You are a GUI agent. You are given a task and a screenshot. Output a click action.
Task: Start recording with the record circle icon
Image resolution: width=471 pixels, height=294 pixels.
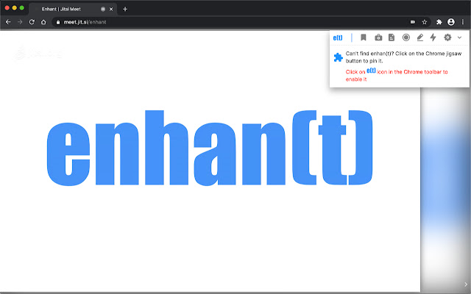tap(406, 37)
